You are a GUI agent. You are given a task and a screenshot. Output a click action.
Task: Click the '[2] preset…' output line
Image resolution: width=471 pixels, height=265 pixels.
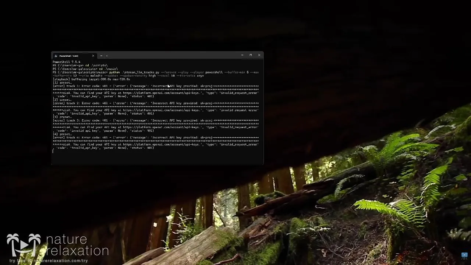coord(62,100)
